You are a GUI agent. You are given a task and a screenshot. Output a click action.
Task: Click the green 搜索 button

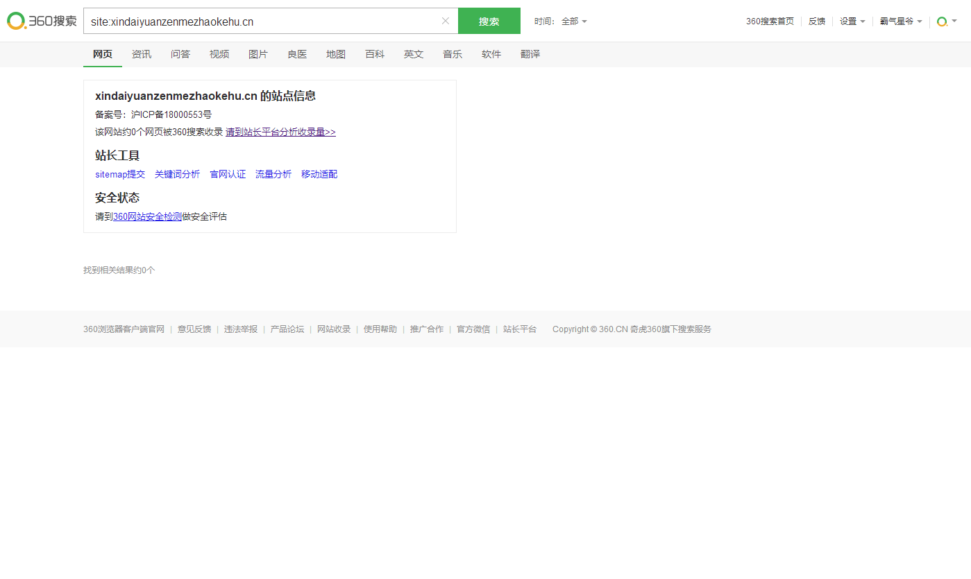click(489, 21)
